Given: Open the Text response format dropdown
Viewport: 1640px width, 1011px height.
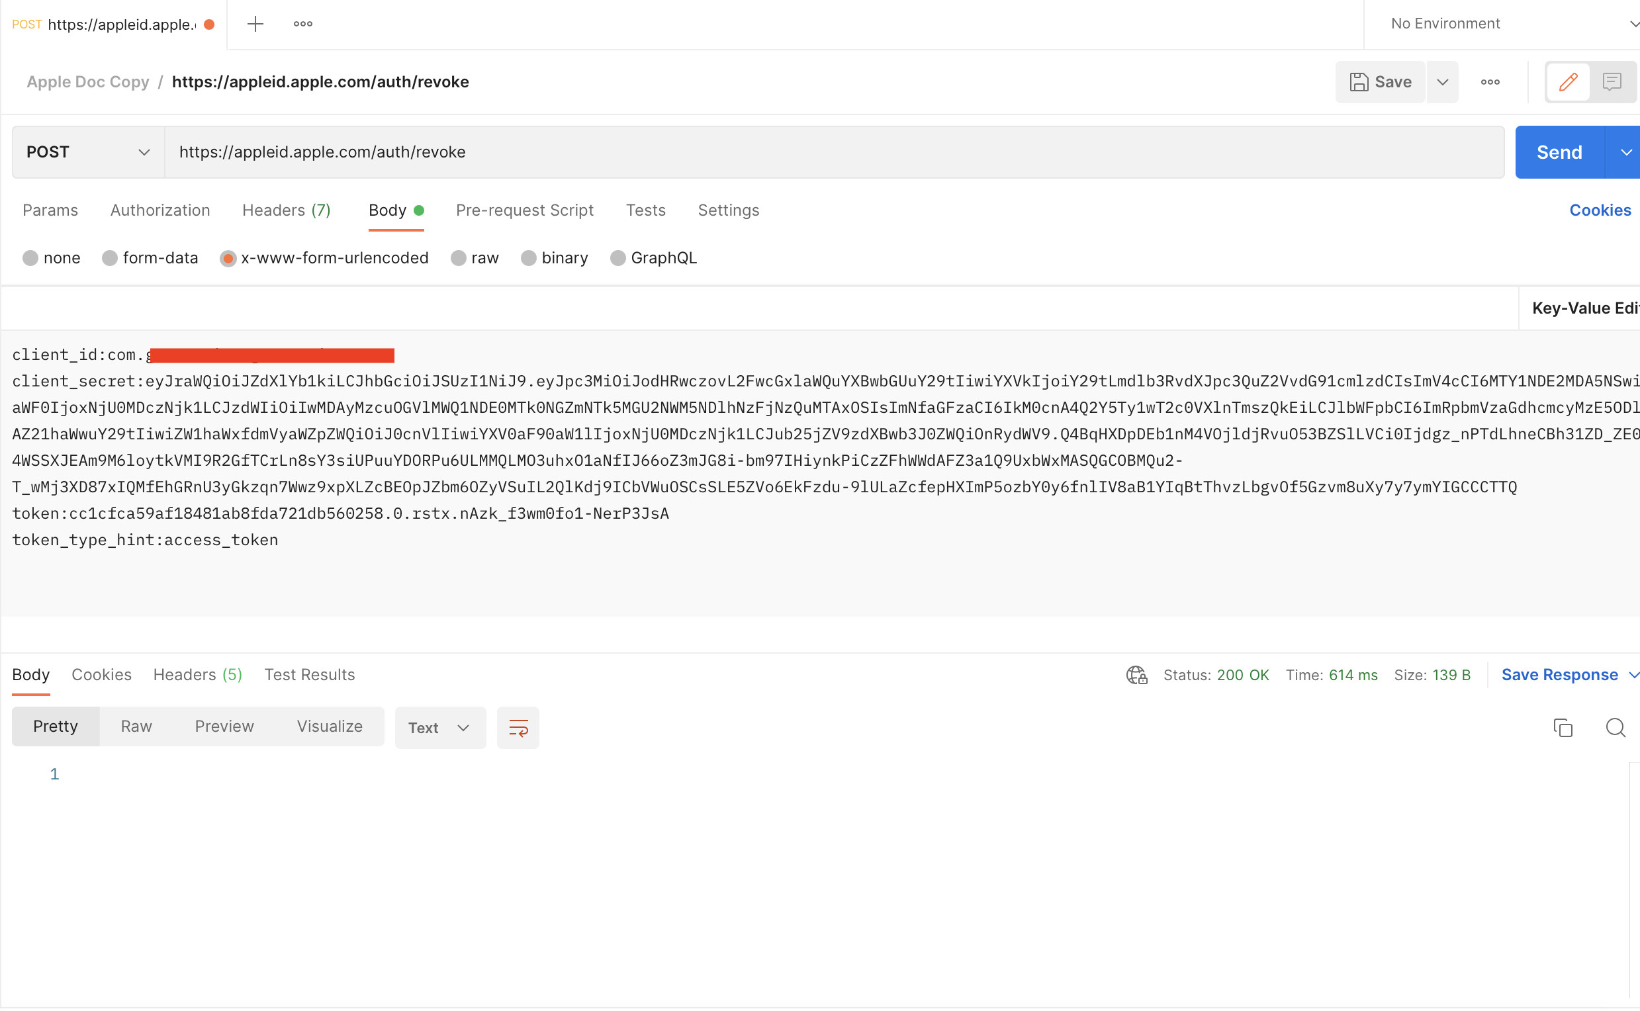Looking at the screenshot, I should (439, 728).
